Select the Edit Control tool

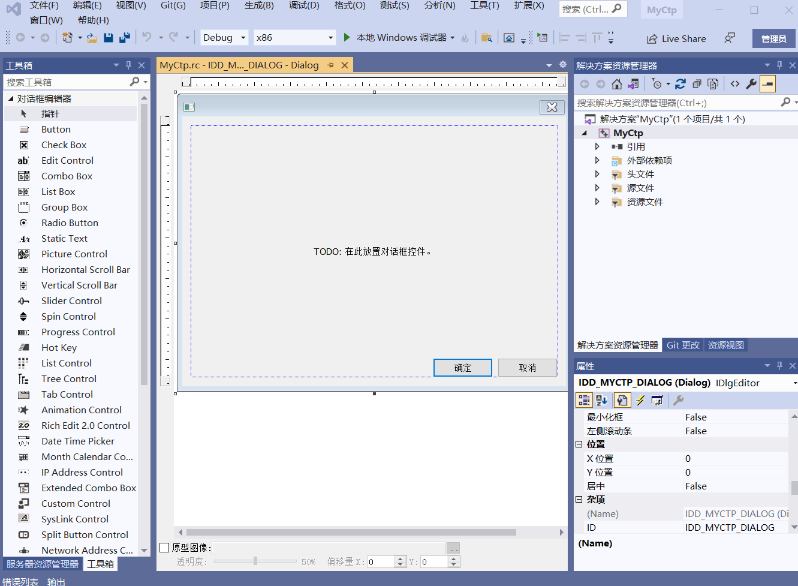click(67, 160)
